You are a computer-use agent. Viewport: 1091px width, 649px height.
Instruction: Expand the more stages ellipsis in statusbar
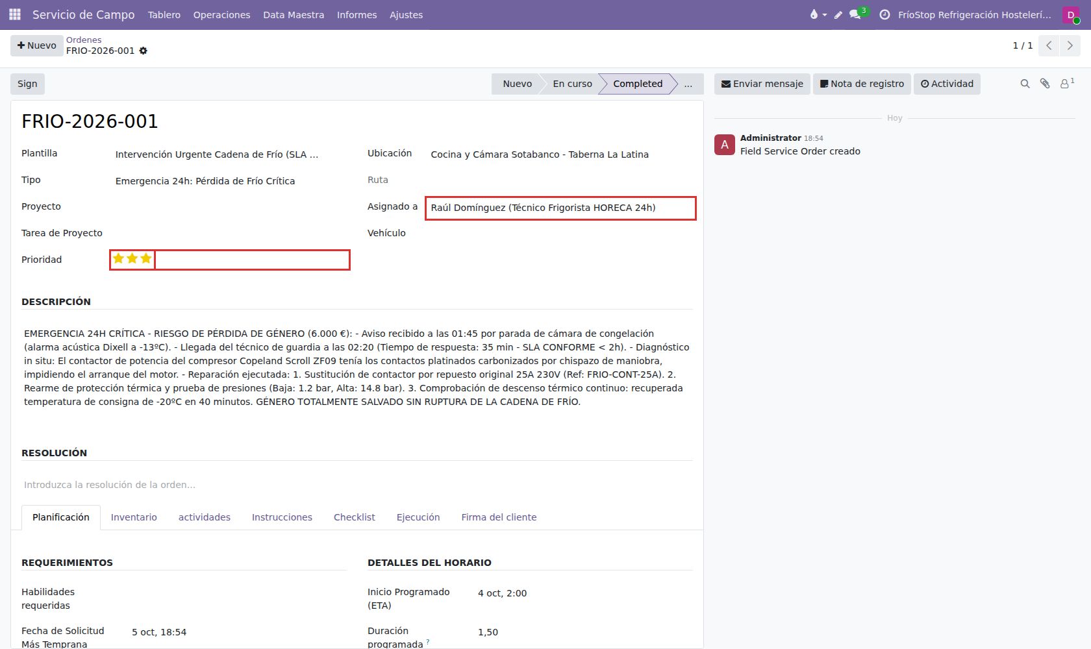click(688, 84)
